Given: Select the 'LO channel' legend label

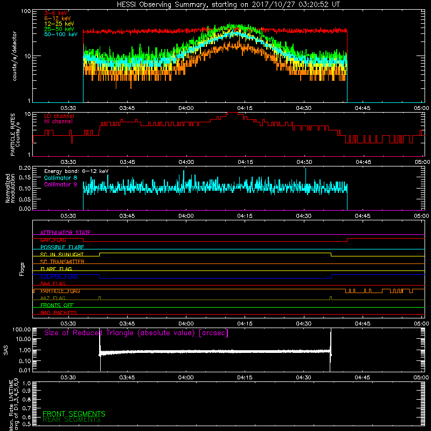Looking at the screenshot, I should click(x=59, y=116).
